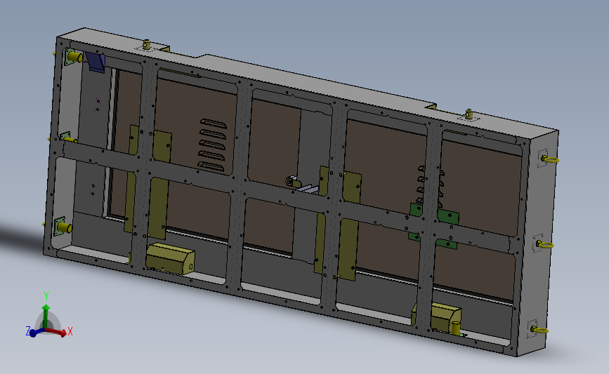
Task: Select the lowest yellow ring bolt on end face
Action: 539,330
